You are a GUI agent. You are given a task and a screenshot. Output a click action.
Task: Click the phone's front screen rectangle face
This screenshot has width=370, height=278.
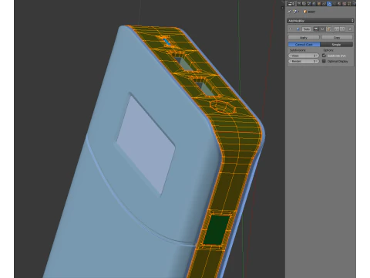[146, 145]
